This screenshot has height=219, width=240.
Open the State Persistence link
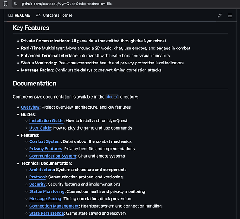coord(46,213)
